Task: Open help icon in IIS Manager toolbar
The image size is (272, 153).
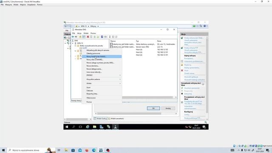Action: coord(205,26)
